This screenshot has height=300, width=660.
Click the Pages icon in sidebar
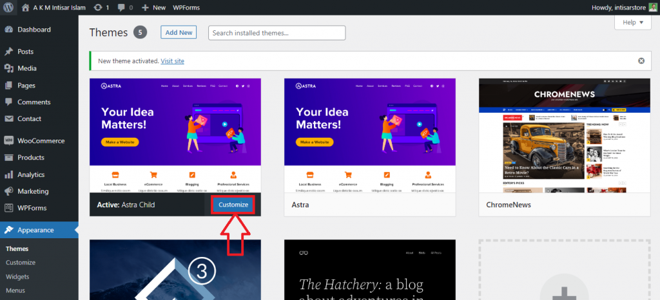pos(9,85)
